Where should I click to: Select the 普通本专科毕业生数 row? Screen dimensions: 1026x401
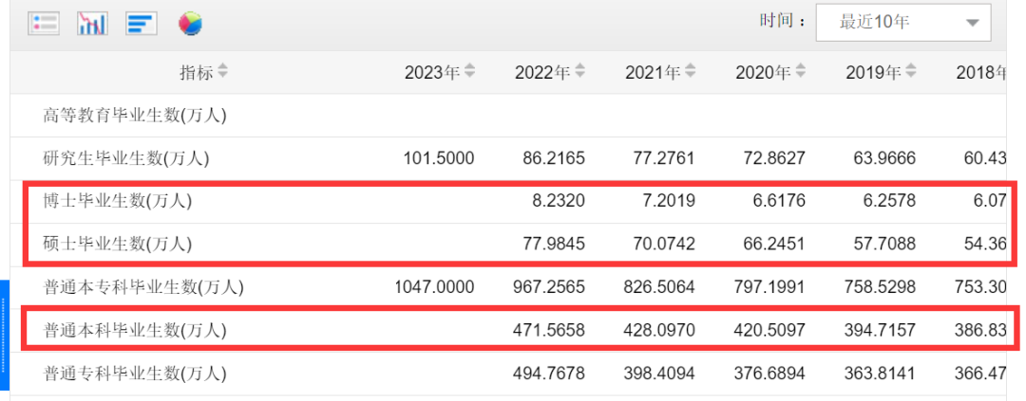point(143,286)
